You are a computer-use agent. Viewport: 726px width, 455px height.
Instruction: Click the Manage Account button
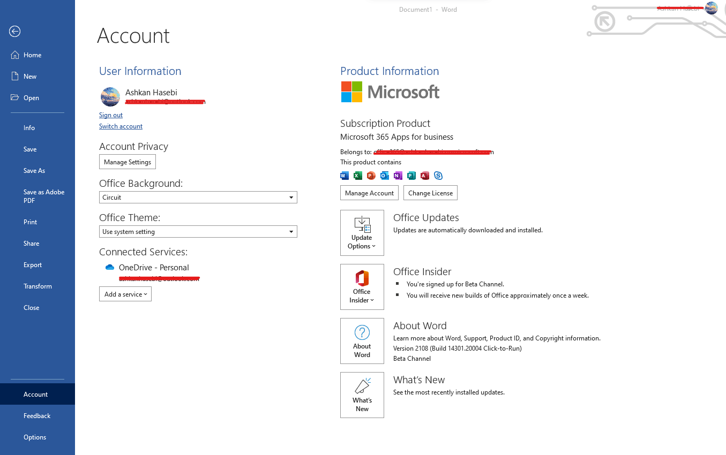pyautogui.click(x=370, y=193)
